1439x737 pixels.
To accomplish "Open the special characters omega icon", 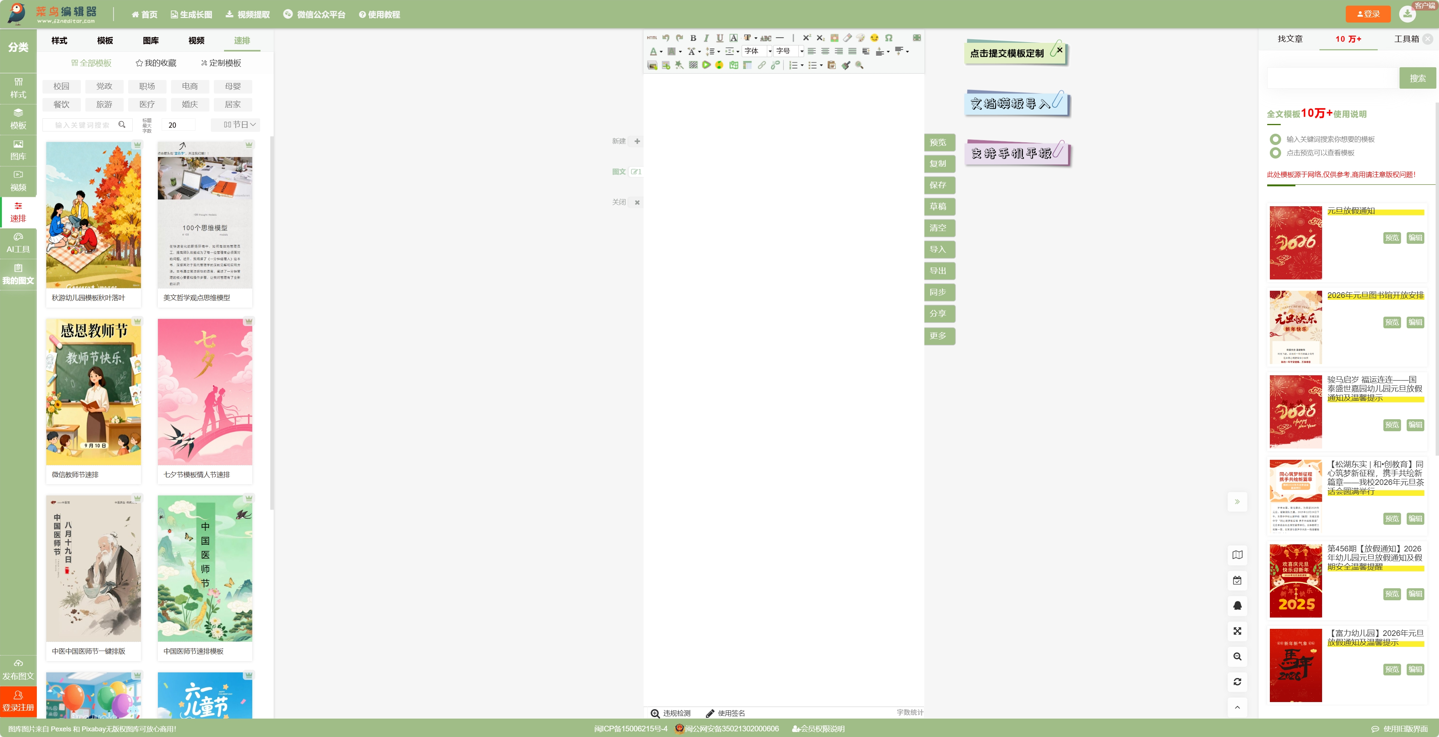I will click(x=889, y=38).
